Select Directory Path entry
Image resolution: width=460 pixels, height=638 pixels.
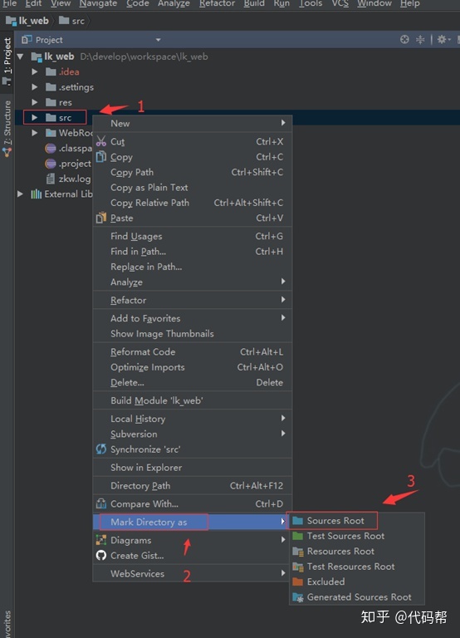coord(193,485)
